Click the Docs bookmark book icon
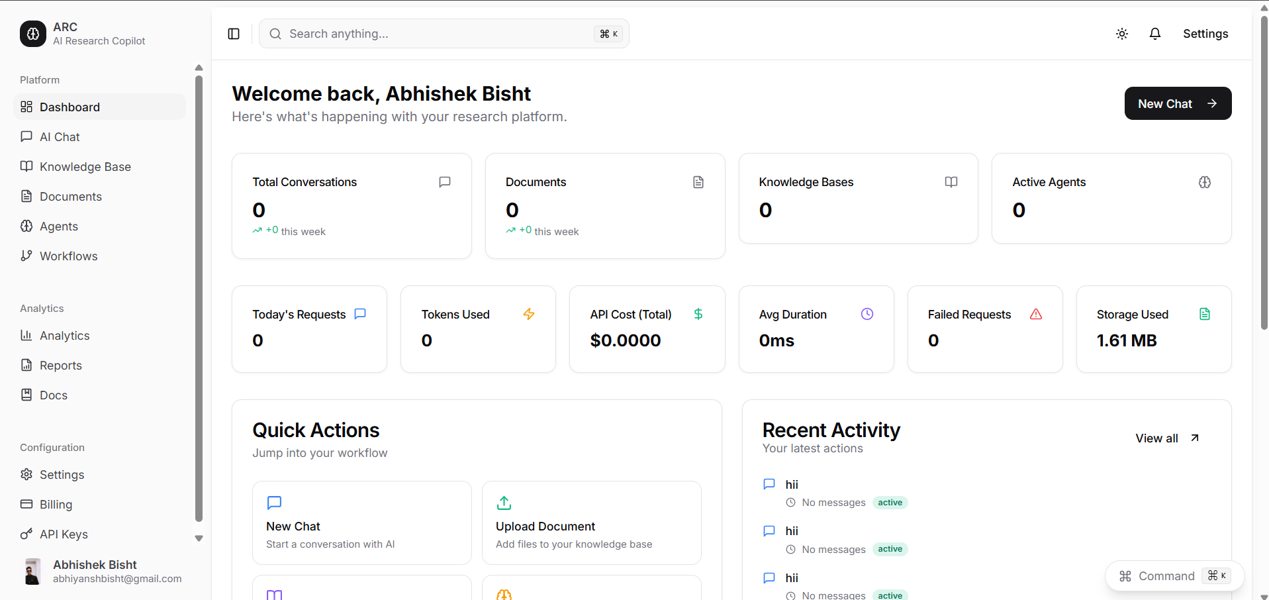This screenshot has height=600, width=1269. (26, 395)
